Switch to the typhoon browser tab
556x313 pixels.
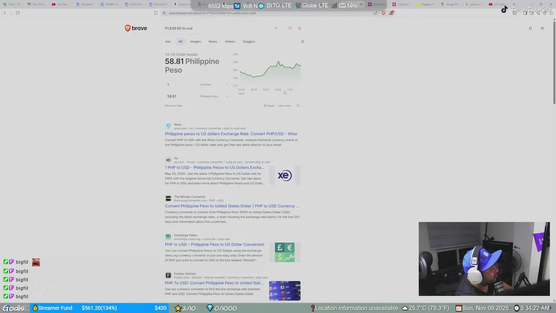coord(473,4)
